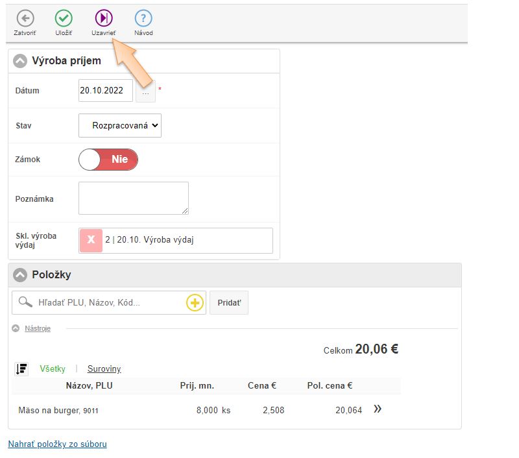519x458 pixels.
Task: Save with the Uložiť checkmark icon
Action: (64, 18)
